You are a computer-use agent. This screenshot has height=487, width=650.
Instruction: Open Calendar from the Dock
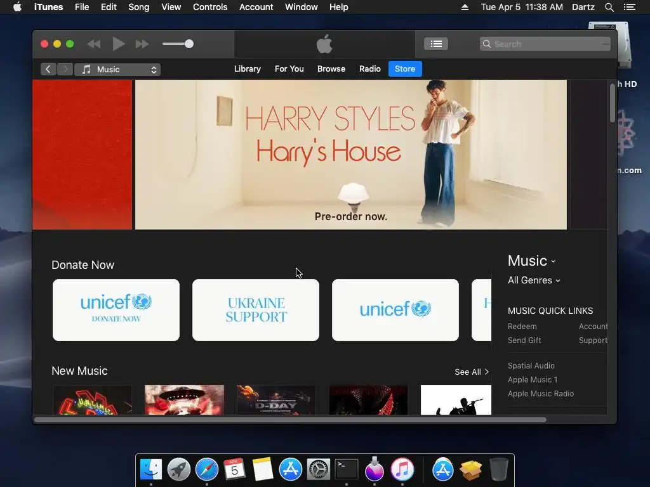point(235,470)
